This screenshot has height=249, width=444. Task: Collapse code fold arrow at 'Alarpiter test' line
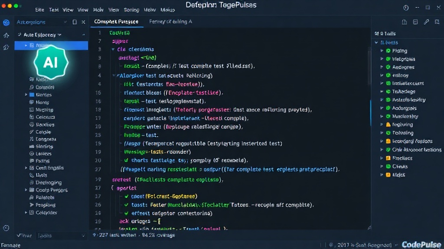click(x=114, y=76)
